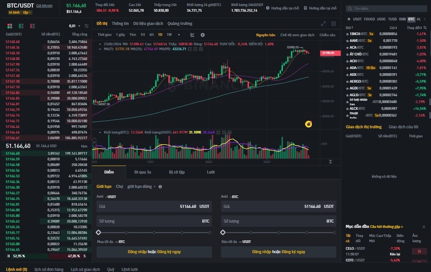Open the Quảng trường tab

pos(180,24)
